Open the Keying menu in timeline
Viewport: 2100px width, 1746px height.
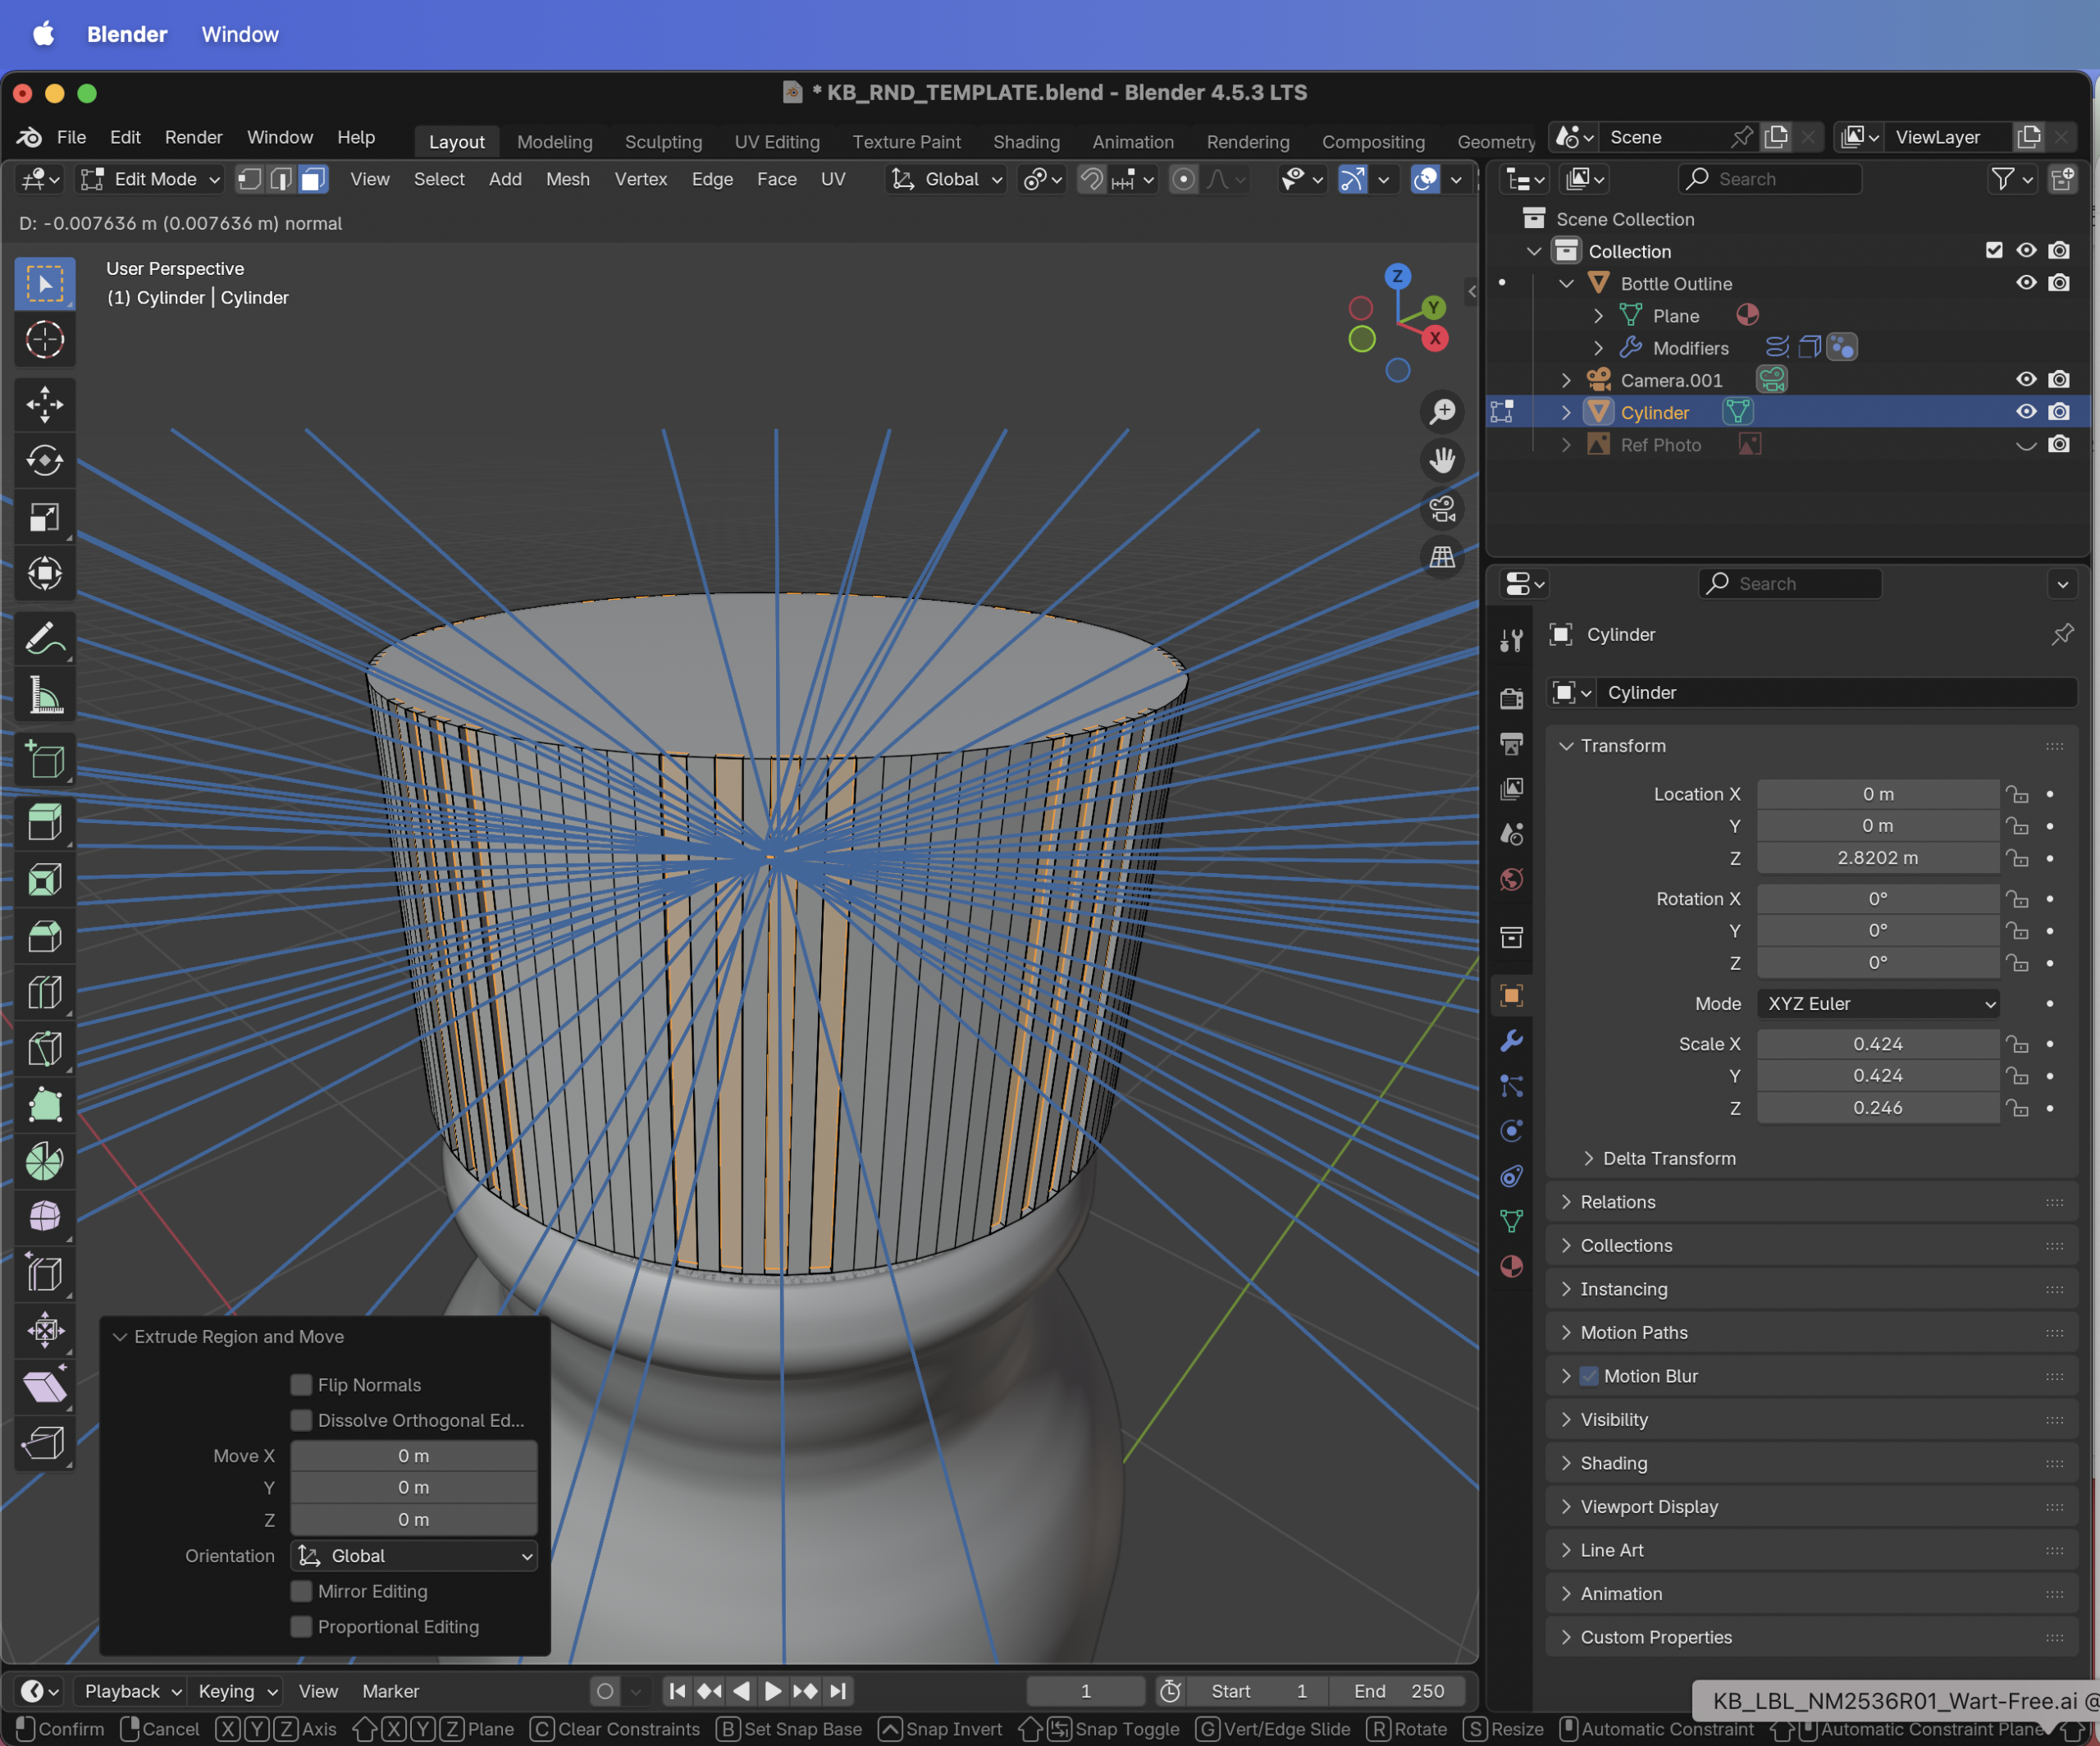pos(236,1691)
